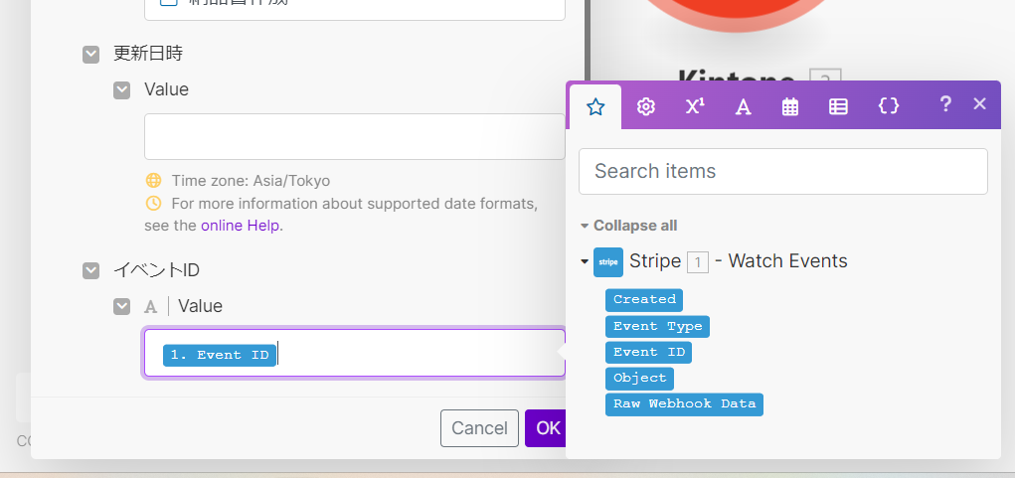Switch to general functions gear tab

tap(645, 106)
